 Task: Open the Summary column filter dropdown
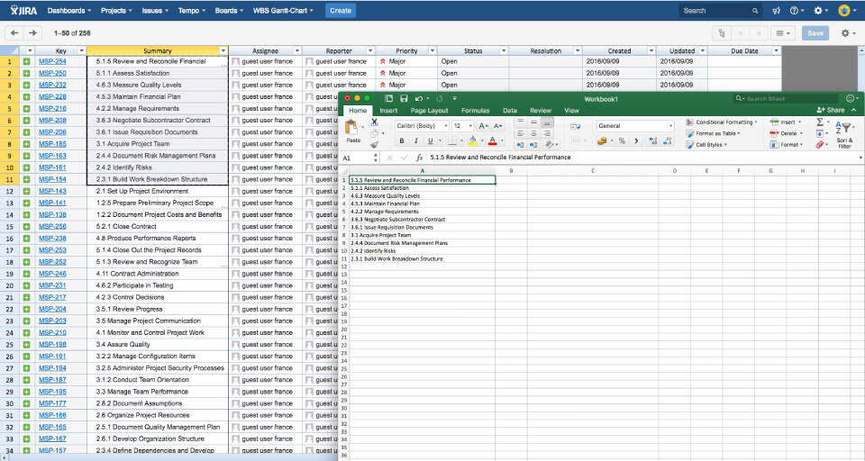[x=223, y=50]
